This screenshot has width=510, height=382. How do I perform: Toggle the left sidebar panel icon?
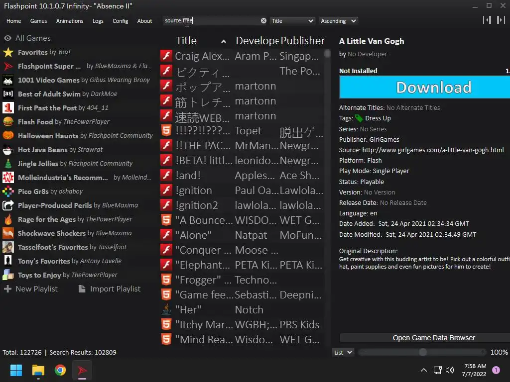487,20
